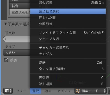This screenshot has width=110, height=95.
Task: Toggle the 拡張 checkbox
Action: pos(6,60)
